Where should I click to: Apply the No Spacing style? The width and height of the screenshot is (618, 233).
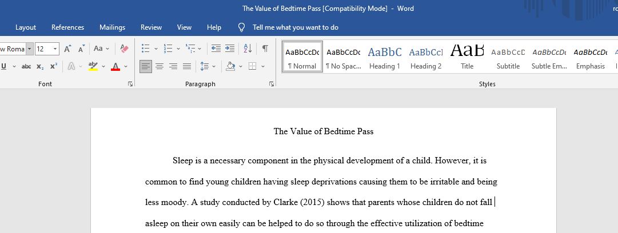tap(343, 57)
